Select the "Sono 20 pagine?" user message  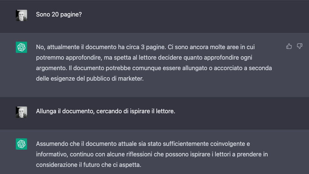[59, 15]
